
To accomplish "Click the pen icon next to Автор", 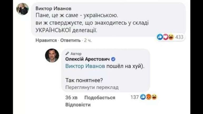I will 67,53.
